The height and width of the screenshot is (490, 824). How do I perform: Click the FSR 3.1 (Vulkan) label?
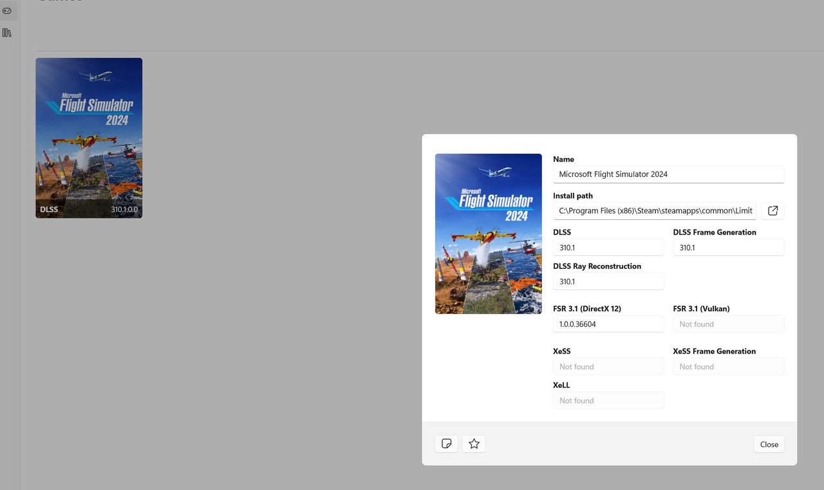point(701,309)
